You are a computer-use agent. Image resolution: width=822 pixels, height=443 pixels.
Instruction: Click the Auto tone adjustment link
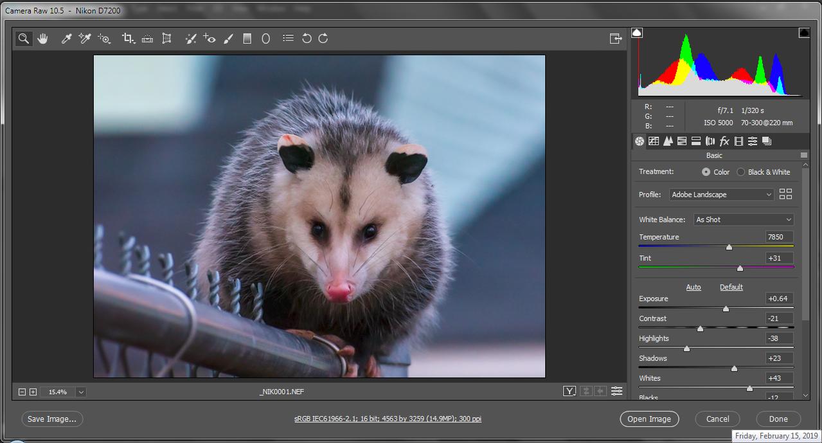(x=693, y=287)
